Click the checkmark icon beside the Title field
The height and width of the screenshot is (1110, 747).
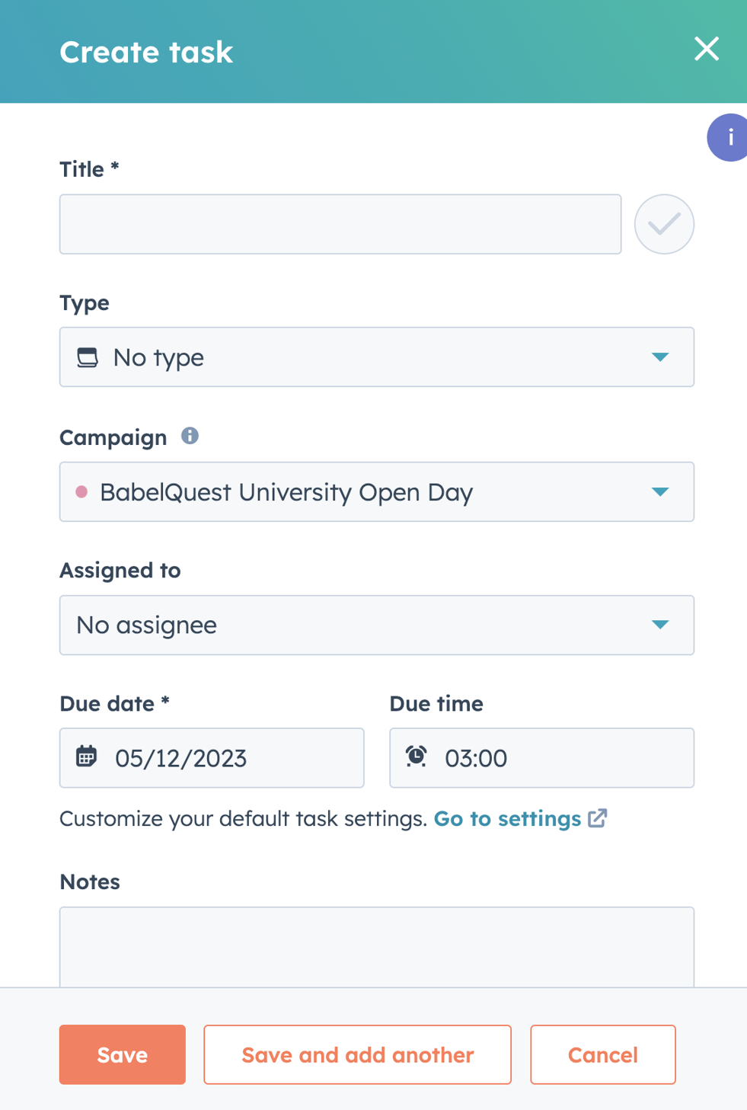tap(663, 224)
